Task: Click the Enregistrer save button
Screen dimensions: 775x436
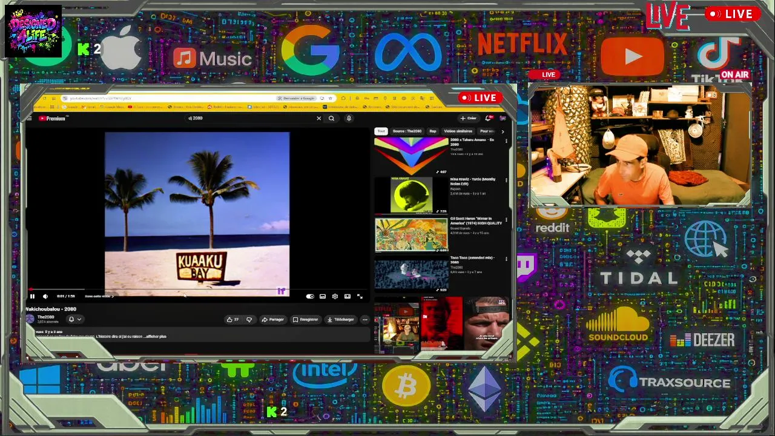Action: tap(305, 319)
